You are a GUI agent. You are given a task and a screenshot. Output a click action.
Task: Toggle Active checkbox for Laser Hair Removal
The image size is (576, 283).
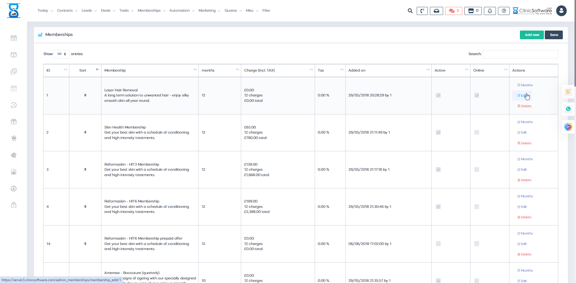(438, 95)
